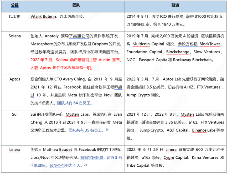The height and width of the screenshot is (174, 227).
Task: Click the 3.5 亿美元 figure
Action: click(x=156, y=87)
